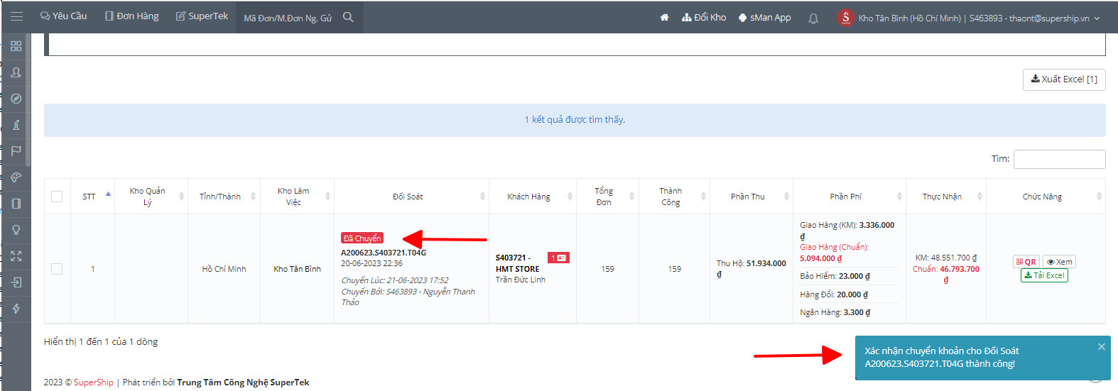Click the '1 kết quả được tìm thấy' banner
This screenshot has width=1118, height=391.
(575, 120)
